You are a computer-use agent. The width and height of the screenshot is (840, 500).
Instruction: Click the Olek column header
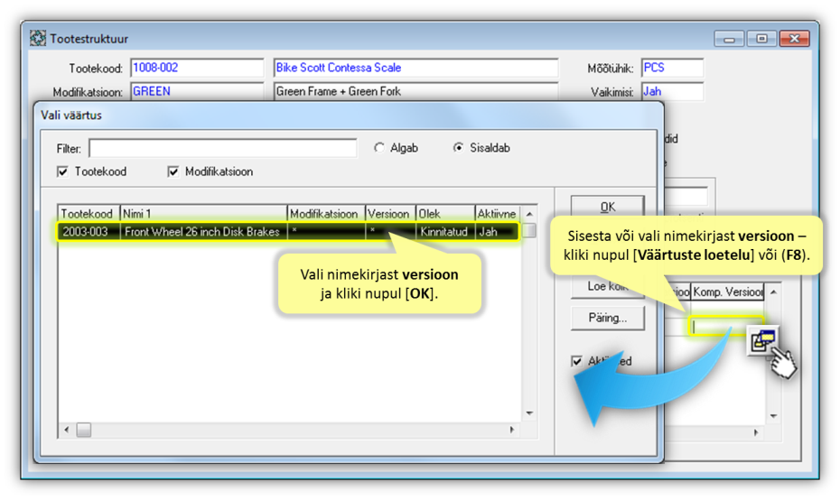(x=444, y=214)
